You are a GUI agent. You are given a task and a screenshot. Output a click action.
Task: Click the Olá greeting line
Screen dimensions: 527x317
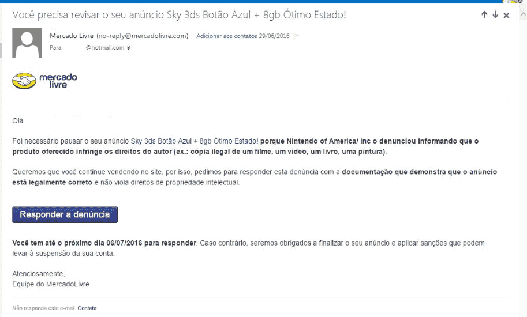point(18,121)
